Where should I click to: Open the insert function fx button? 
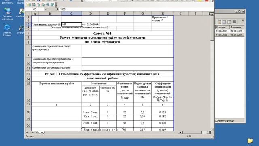[x=57, y=9]
